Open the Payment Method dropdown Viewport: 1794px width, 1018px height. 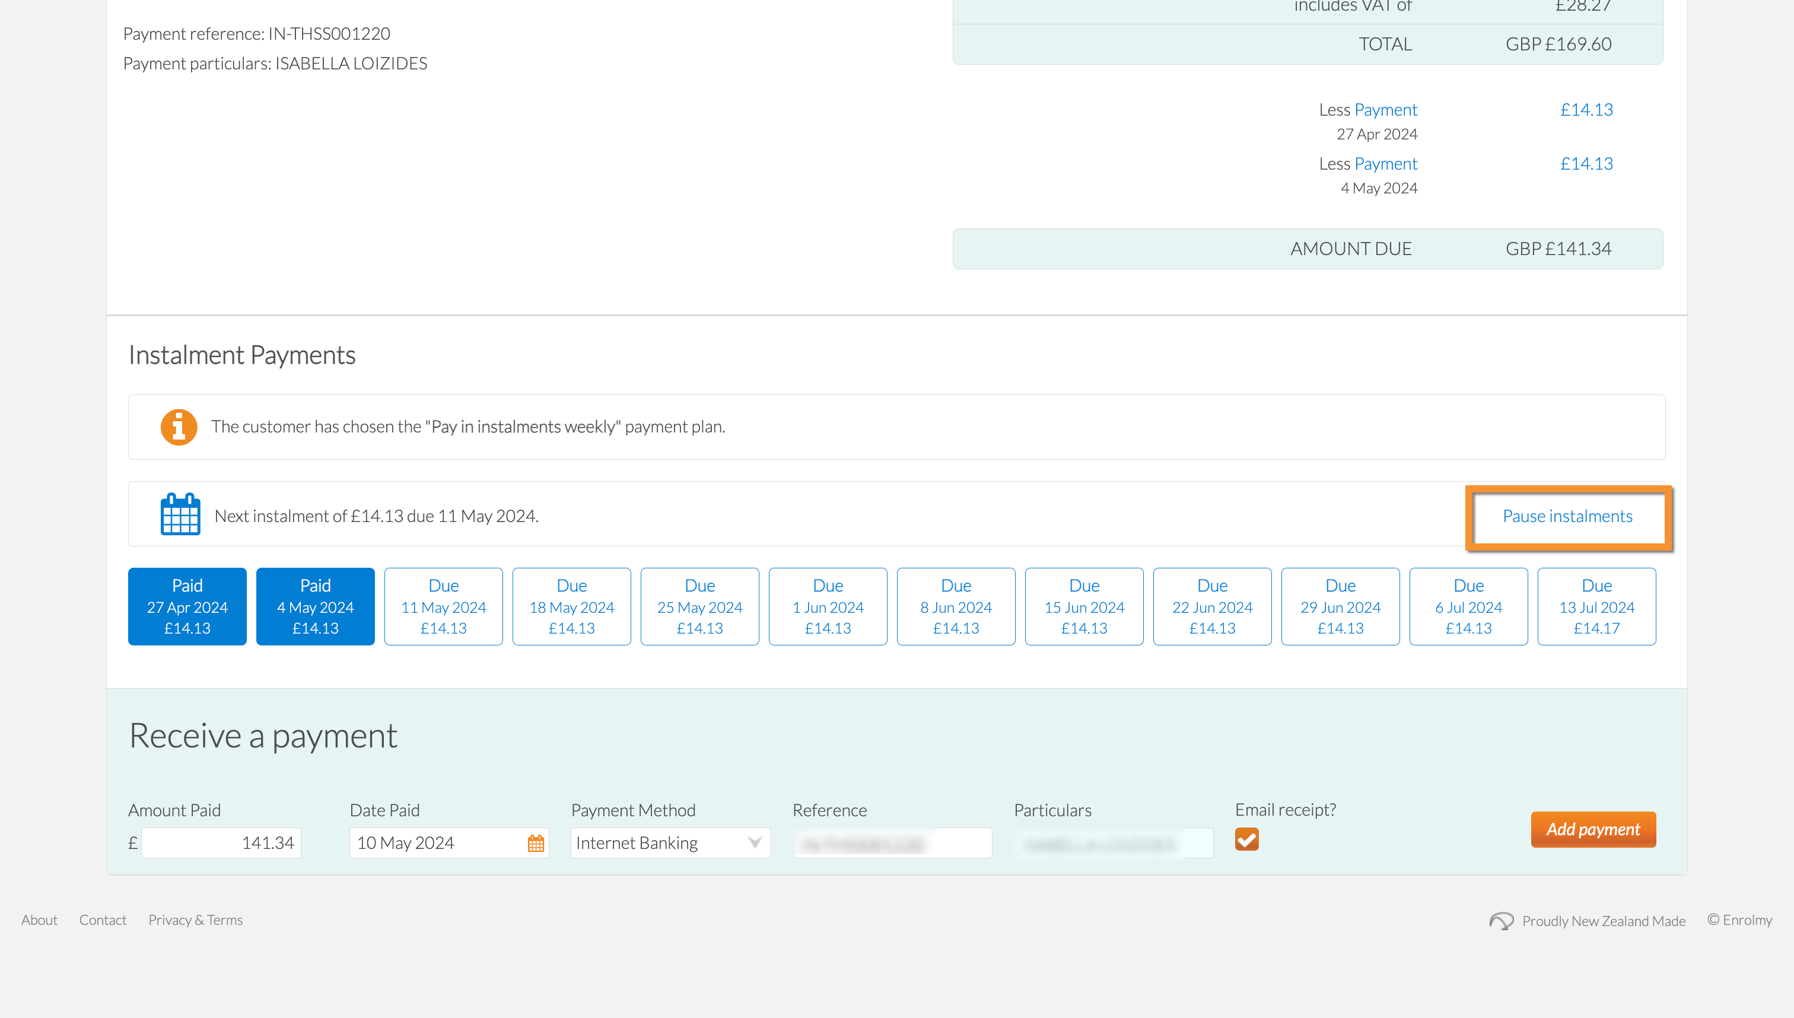coord(670,843)
